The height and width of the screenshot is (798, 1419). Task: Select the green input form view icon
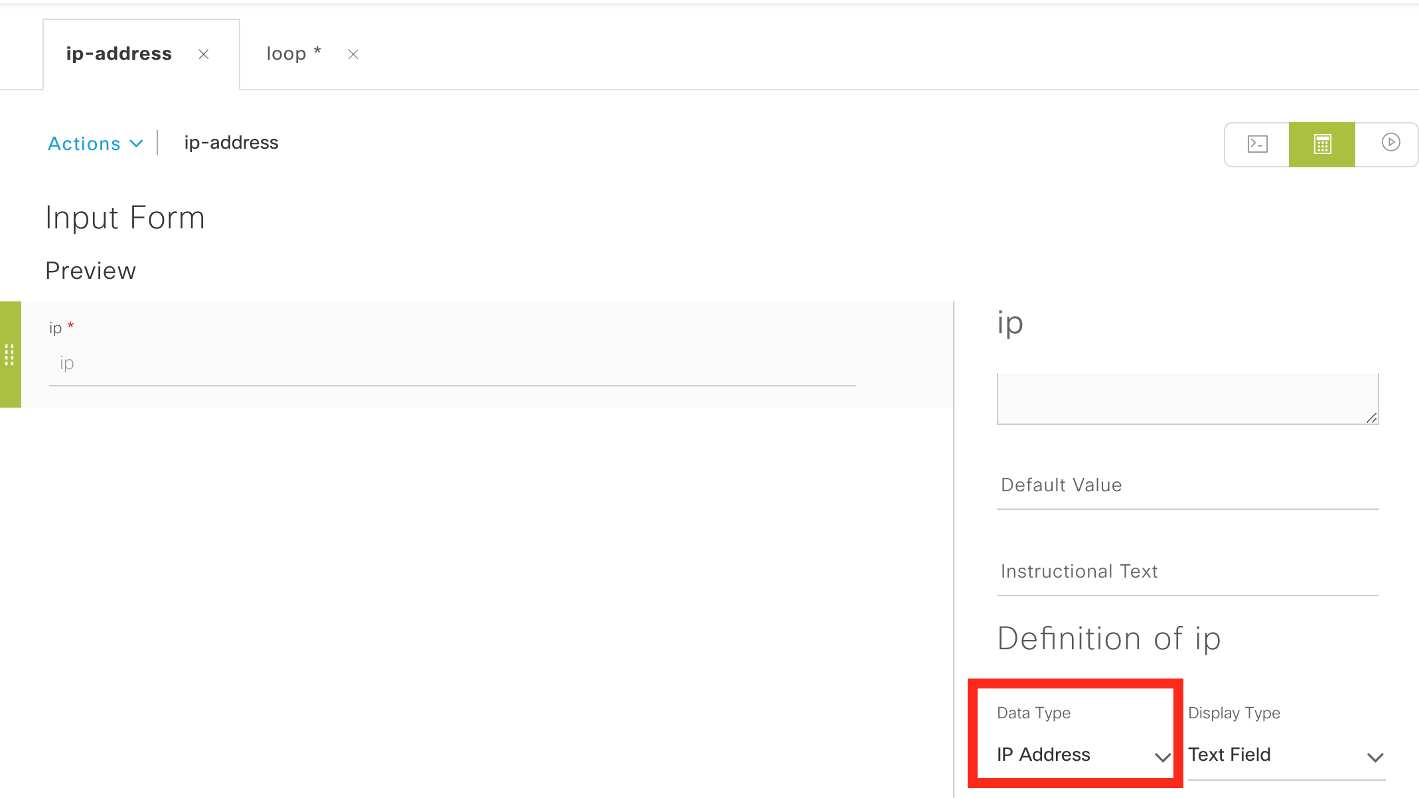click(x=1322, y=144)
